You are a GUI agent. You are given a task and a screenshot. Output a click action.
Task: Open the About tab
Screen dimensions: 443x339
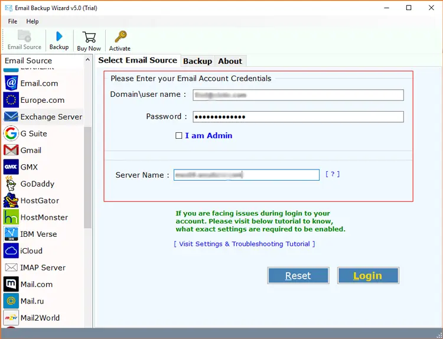(230, 61)
